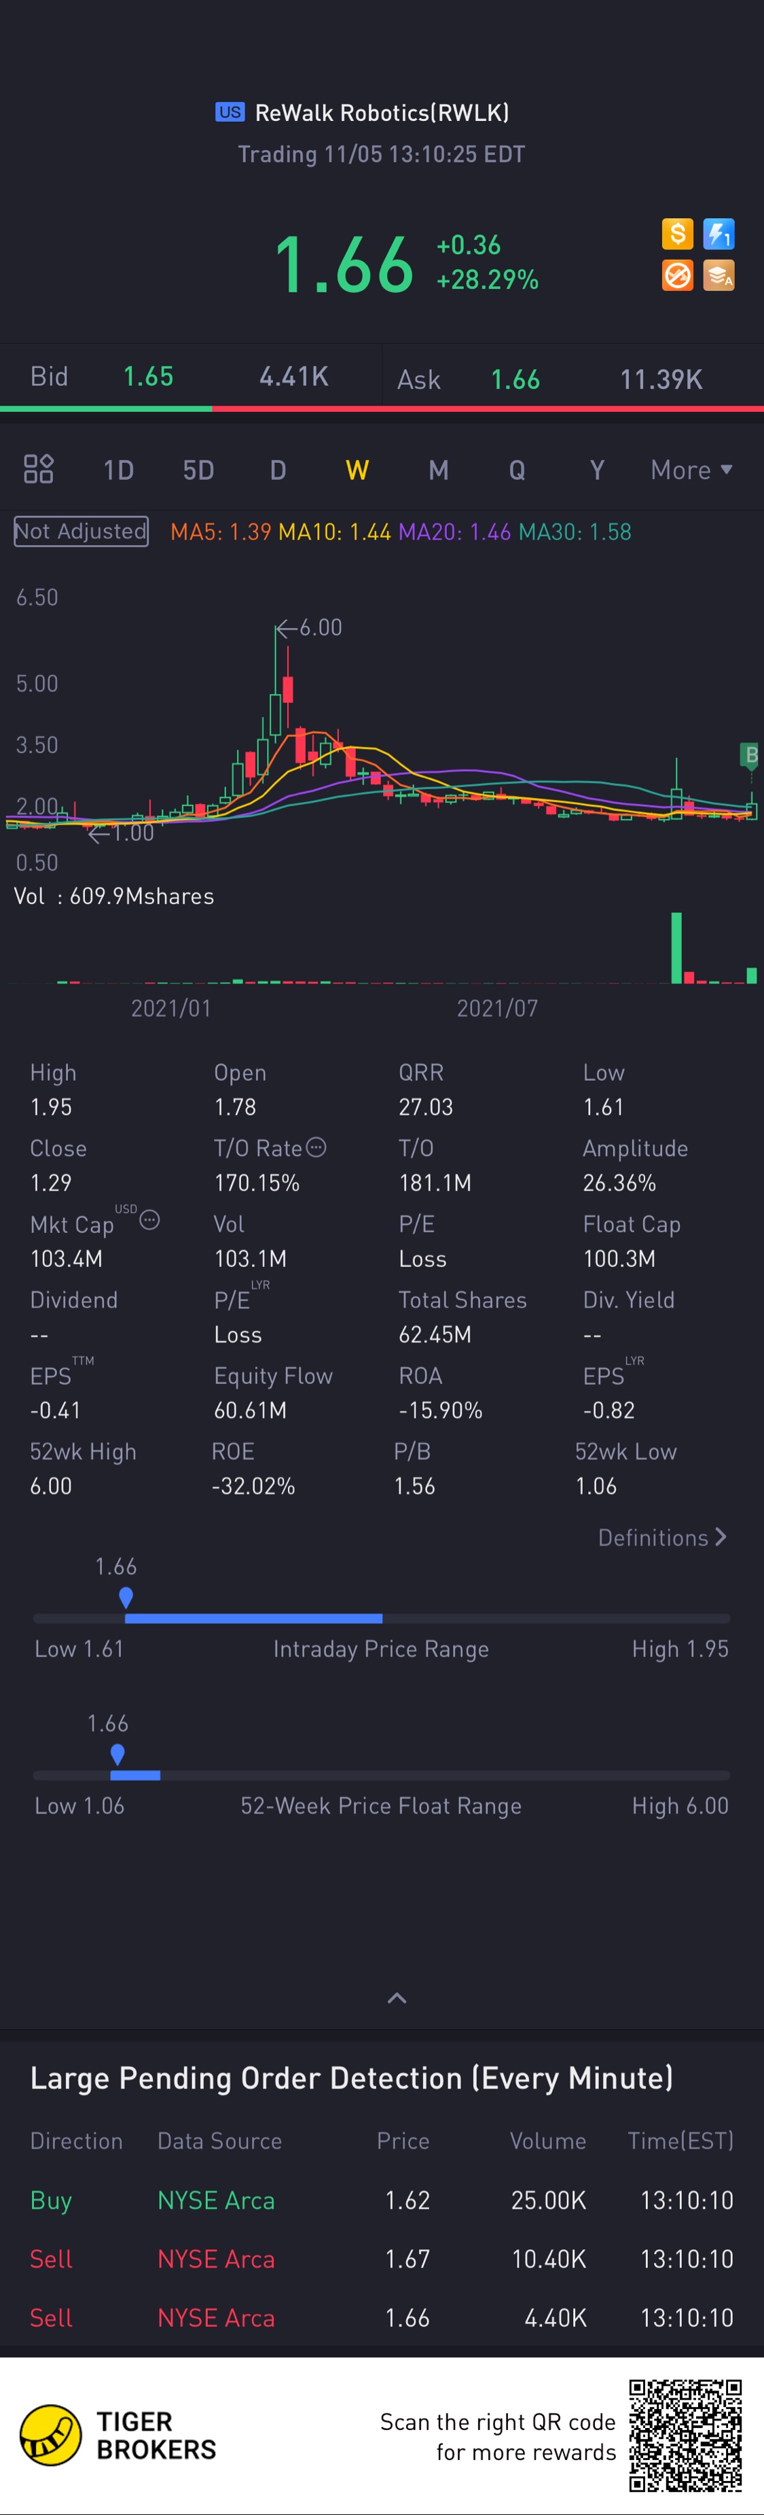
Task: Tap the Bid price 1.65
Action: pos(148,377)
